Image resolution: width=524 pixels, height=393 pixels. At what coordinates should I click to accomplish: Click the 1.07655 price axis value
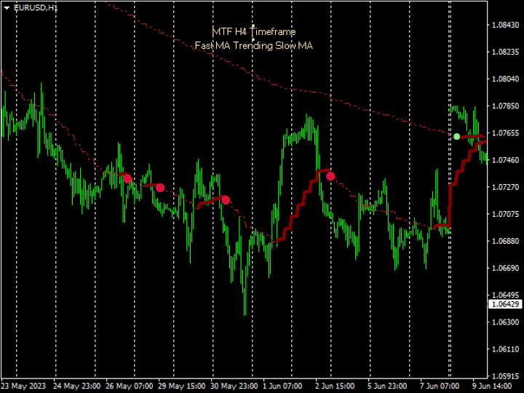pos(506,133)
